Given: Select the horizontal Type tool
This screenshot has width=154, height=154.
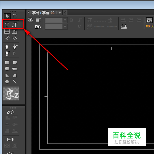Looking at the screenshot, I should (x=7, y=25).
